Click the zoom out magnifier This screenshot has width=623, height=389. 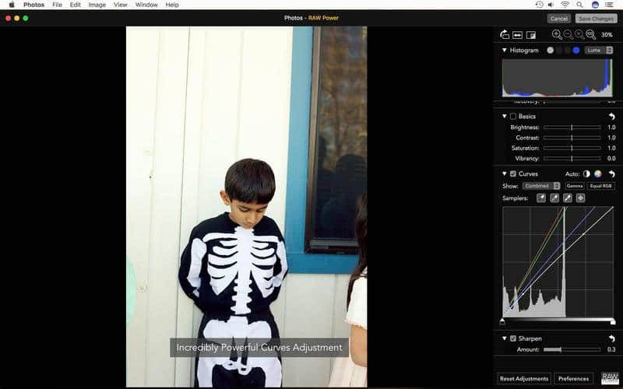coord(568,34)
